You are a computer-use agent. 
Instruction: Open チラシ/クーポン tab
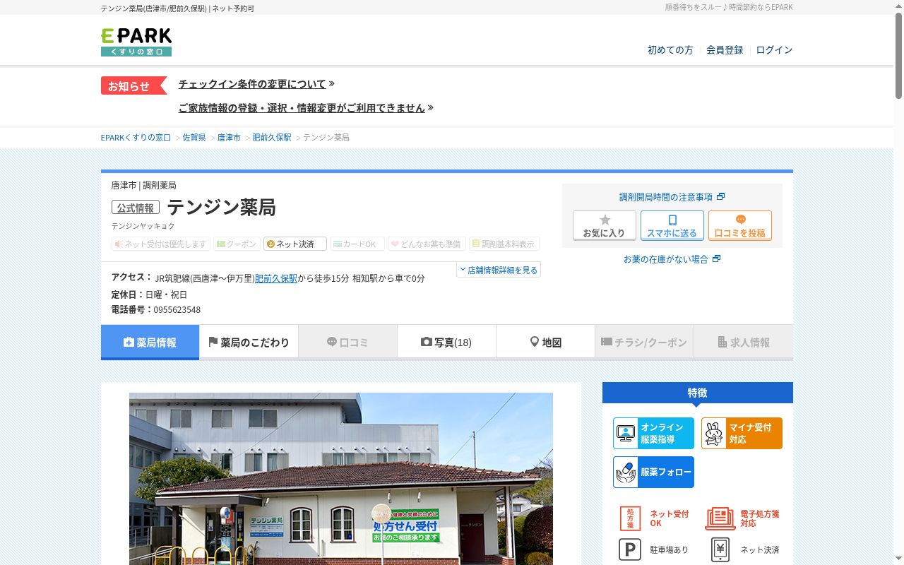[644, 342]
